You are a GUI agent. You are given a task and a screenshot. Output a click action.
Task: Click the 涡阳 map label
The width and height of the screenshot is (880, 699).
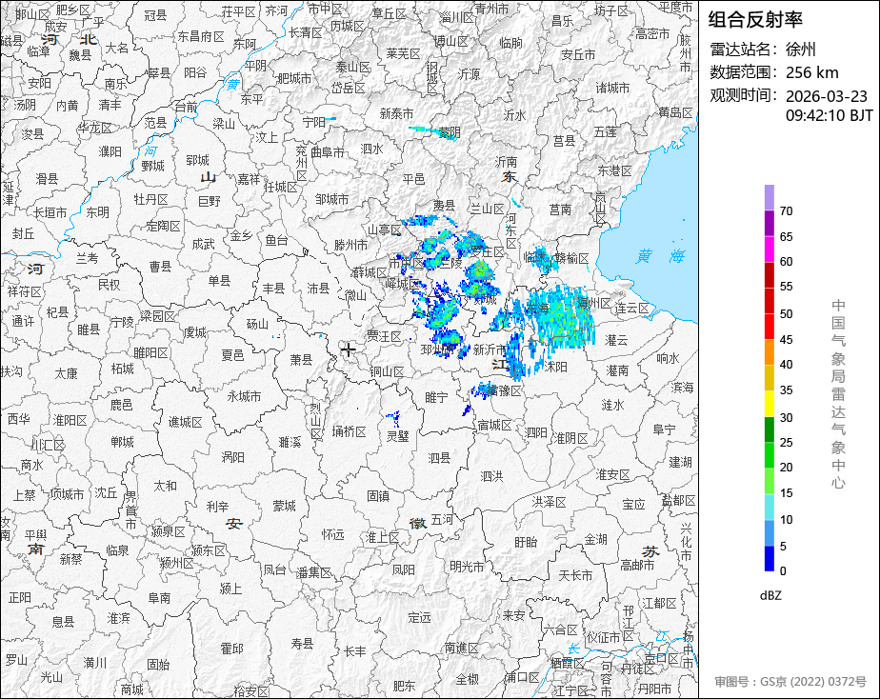[x=233, y=457]
